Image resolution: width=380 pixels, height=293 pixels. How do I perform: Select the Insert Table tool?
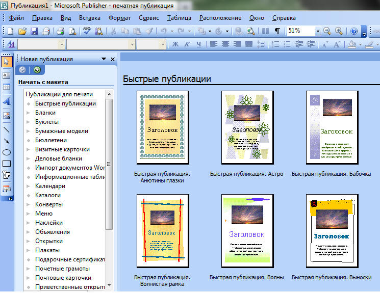pyautogui.click(x=7, y=87)
